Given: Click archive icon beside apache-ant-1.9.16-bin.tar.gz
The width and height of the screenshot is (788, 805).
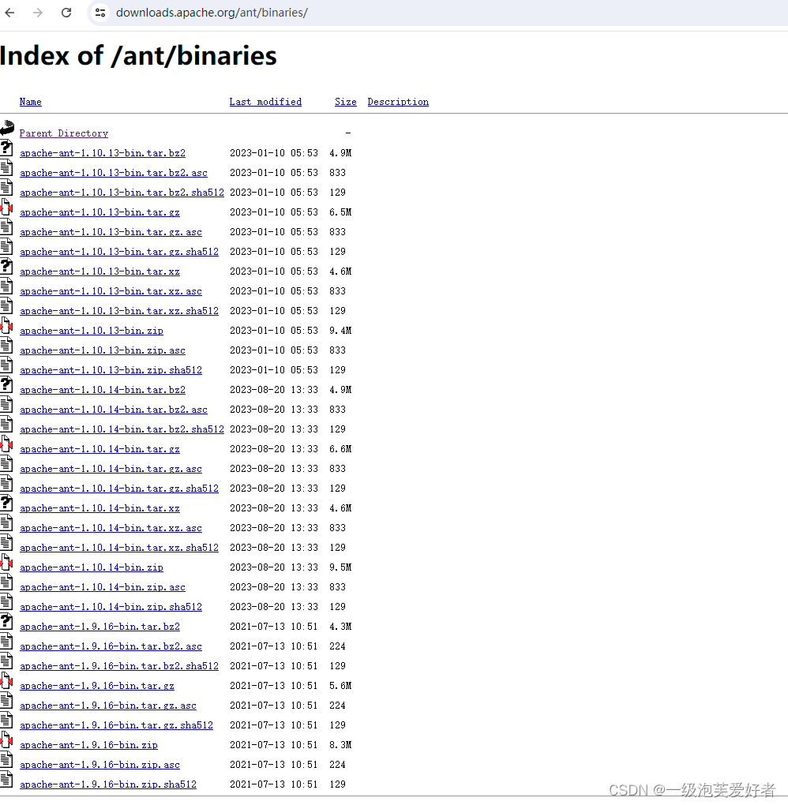Looking at the screenshot, I should (x=6, y=681).
